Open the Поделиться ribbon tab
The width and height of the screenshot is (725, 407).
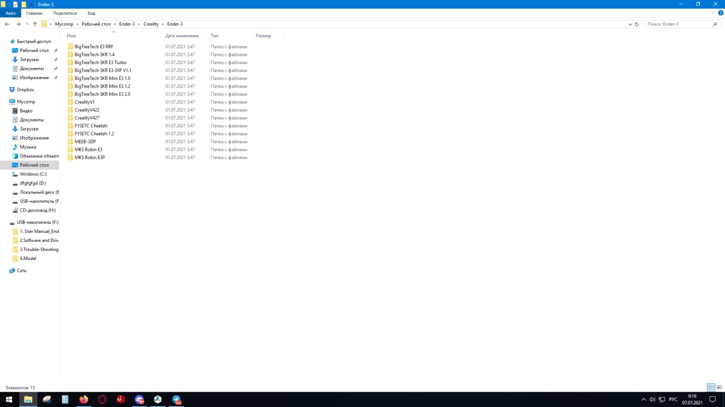65,13
